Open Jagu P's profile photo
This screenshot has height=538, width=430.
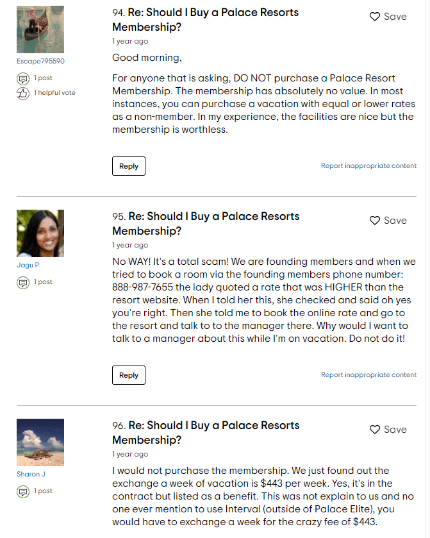(40, 233)
